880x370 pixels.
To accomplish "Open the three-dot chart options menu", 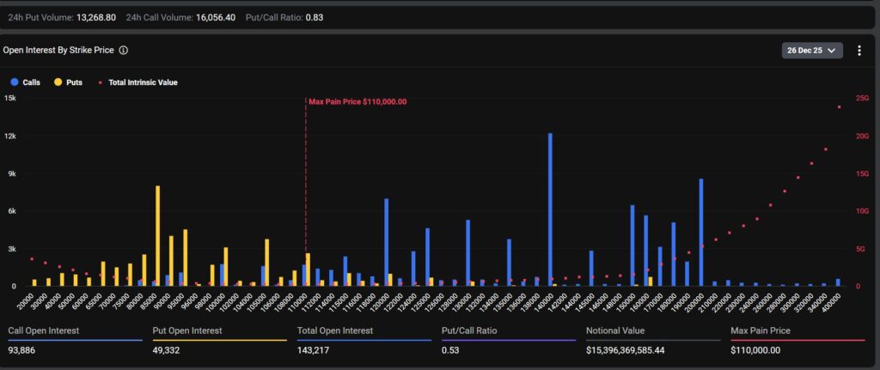I will pos(859,51).
